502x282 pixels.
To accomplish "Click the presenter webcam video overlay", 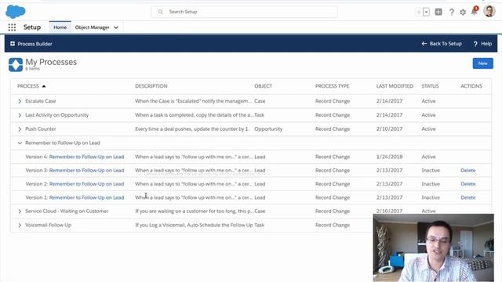I will 434,248.
